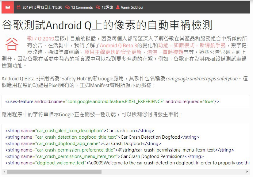This screenshot has height=177, width=253.
Task: Click the calendar icon beside the date
Action: coord(19,7)
